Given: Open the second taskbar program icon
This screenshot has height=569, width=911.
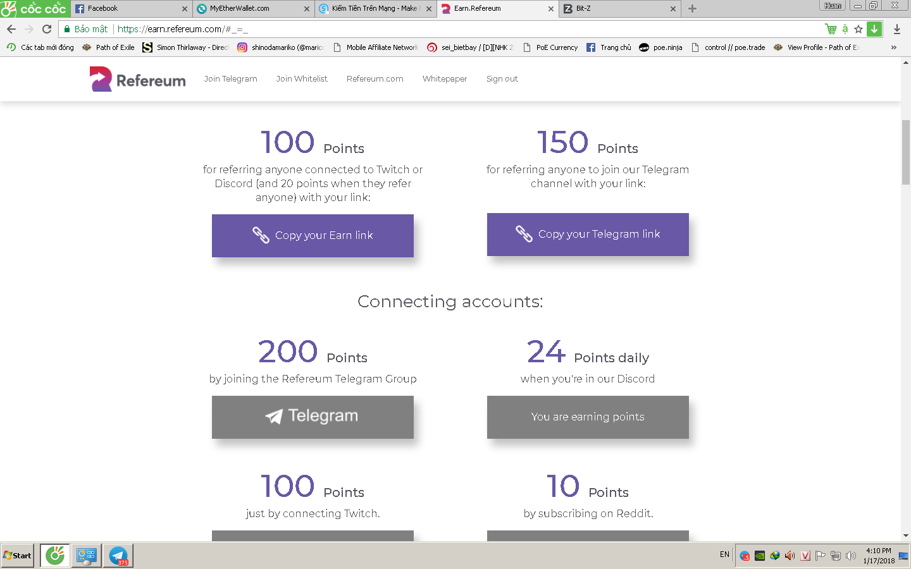Looking at the screenshot, I should [x=87, y=556].
